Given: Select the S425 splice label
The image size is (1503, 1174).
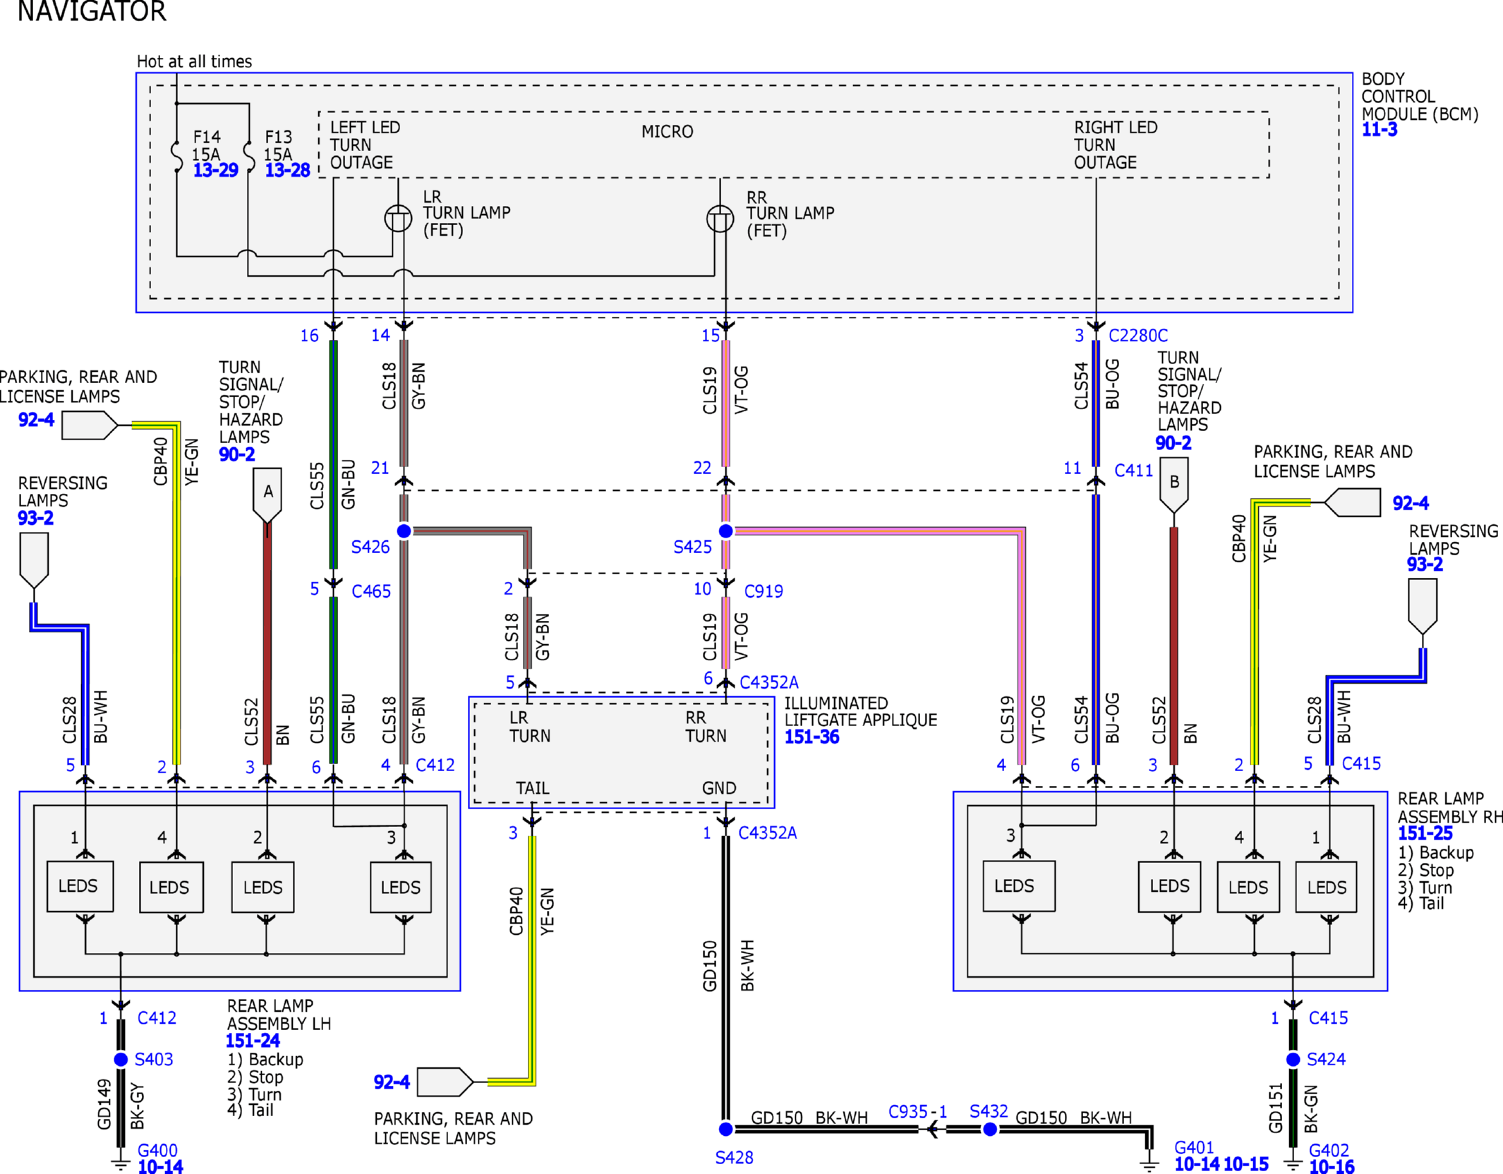Looking at the screenshot, I should click(692, 547).
